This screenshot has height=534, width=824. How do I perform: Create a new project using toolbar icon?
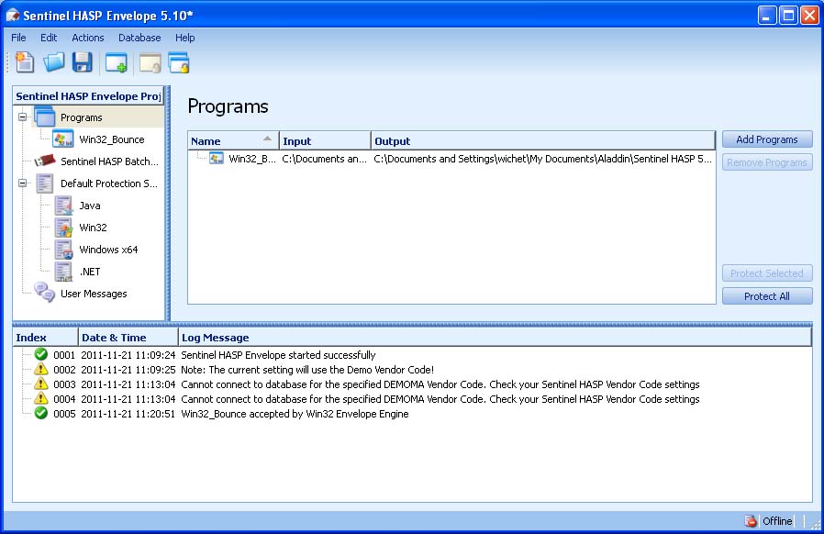[23, 61]
